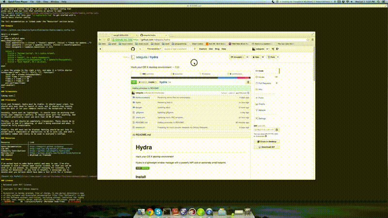Image resolution: width=388 pixels, height=218 pixels.
Task: Open the Trash in the Dock
Action: 247,212
